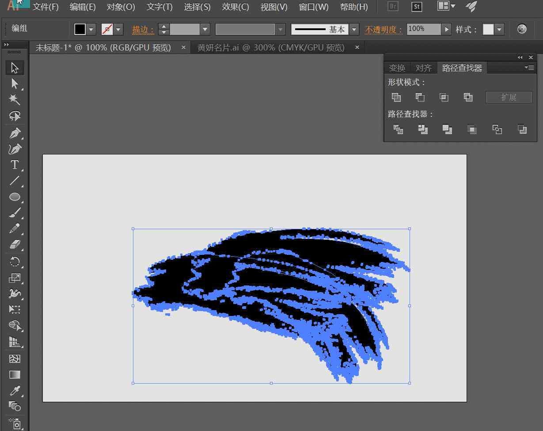Open the Arrange Documents dropdown
Image resolution: width=543 pixels, height=431 pixels.
(446, 6)
